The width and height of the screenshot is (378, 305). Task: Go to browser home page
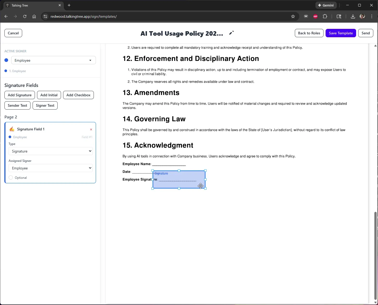pos(34,16)
